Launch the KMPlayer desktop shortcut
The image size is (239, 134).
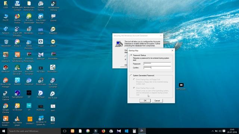pos(41,56)
